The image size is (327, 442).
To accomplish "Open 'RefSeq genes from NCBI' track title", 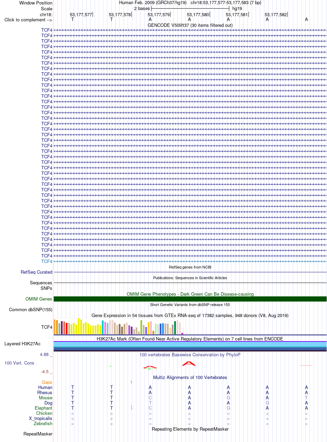I will (190, 267).
